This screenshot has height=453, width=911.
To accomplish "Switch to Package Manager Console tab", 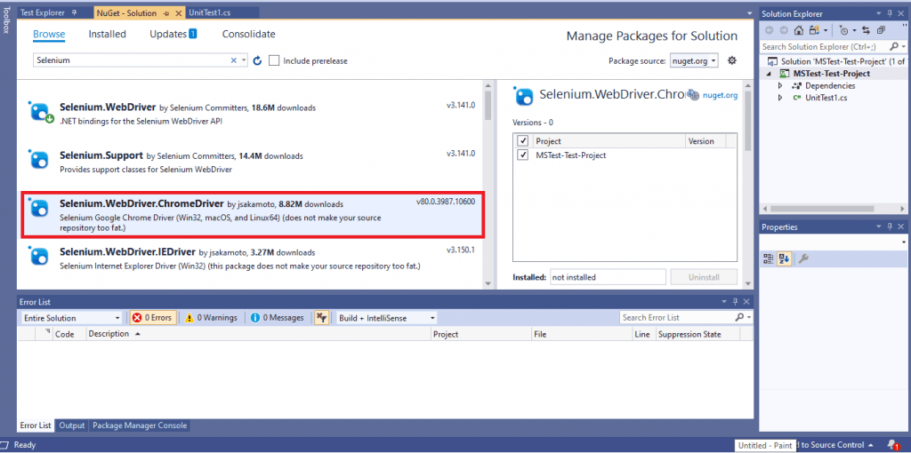I will coord(140,425).
